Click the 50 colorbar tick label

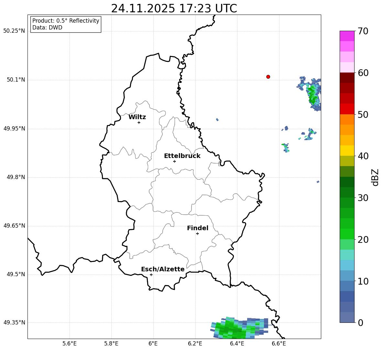click(363, 114)
